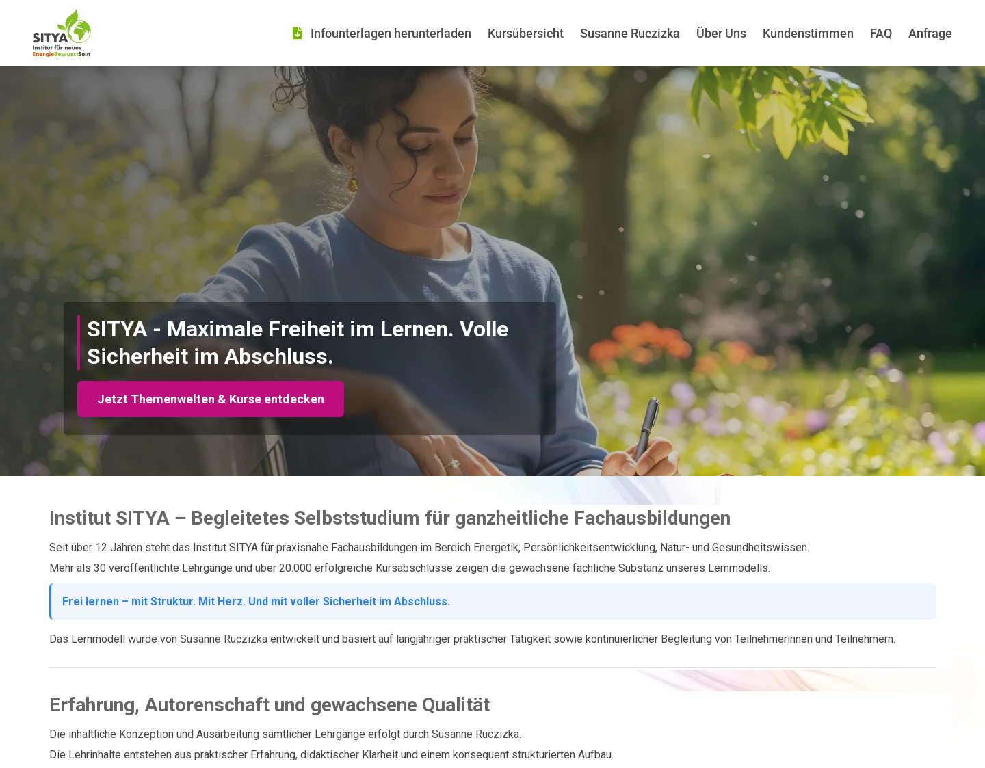The height and width of the screenshot is (768, 985).
Task: Click the sentence Die Lehrinhalte entstehen aus praktischer
Action: click(331, 755)
